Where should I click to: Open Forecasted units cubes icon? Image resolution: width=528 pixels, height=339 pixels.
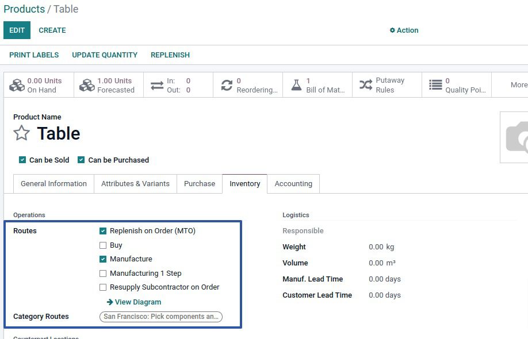[x=87, y=85]
